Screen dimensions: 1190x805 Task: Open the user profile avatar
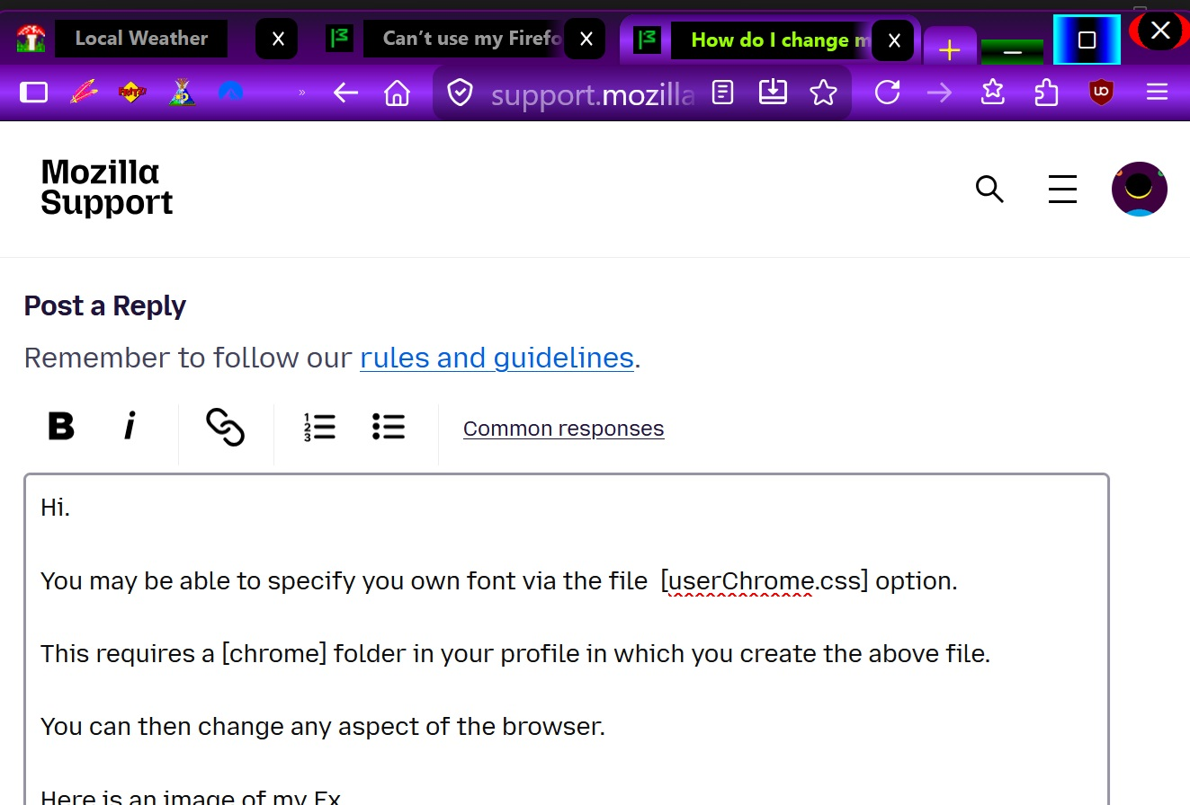coord(1140,189)
